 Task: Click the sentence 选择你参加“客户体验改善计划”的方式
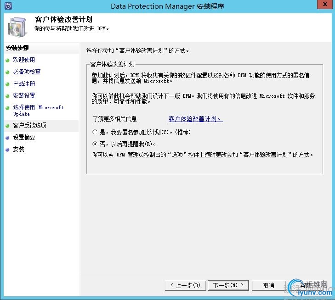[137, 51]
